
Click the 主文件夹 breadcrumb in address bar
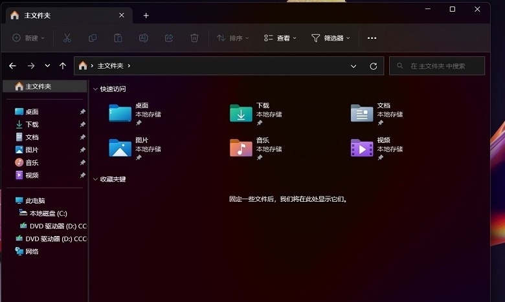[111, 65]
